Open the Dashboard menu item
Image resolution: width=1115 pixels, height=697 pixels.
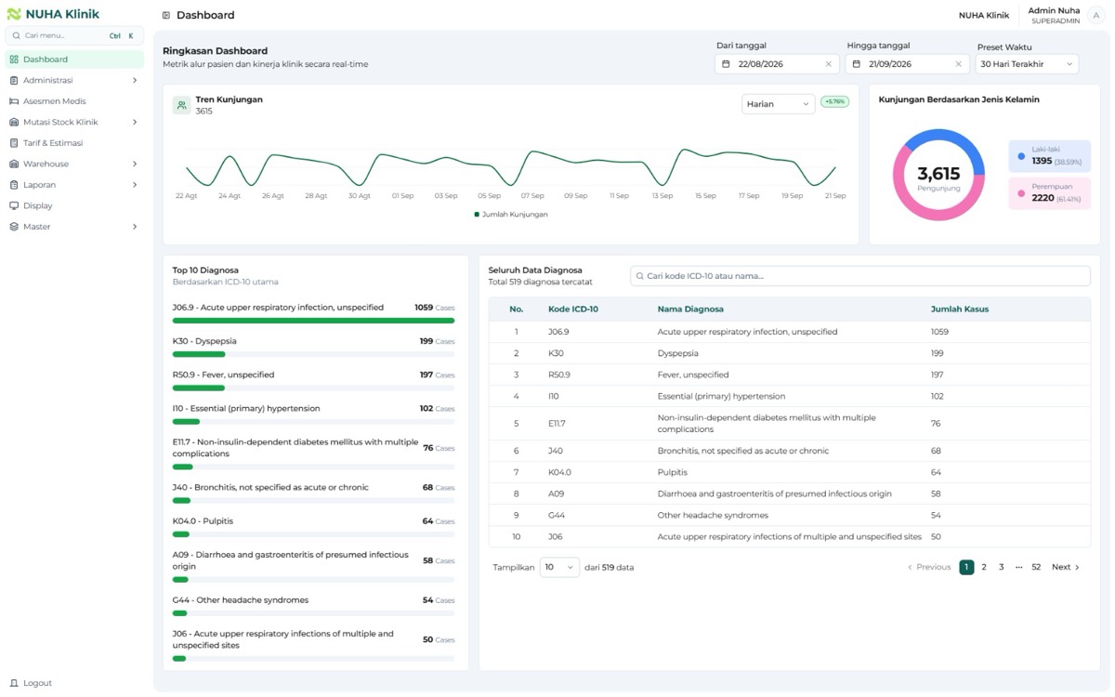(x=74, y=59)
